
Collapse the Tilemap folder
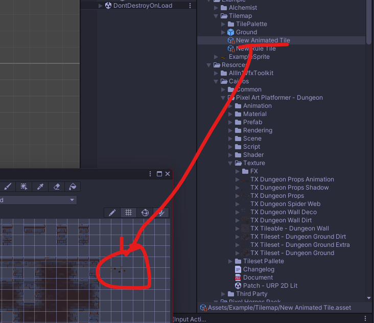pos(216,16)
